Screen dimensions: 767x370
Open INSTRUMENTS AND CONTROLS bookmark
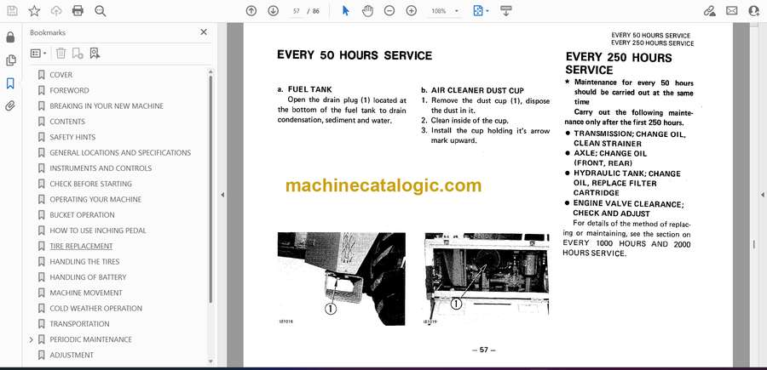tap(101, 168)
